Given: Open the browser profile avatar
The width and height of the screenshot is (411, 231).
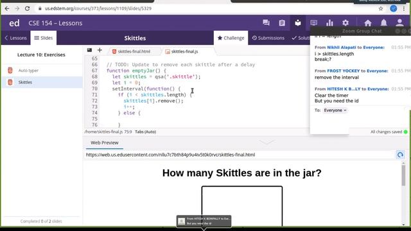Looking at the screenshot, I should tap(393, 8).
